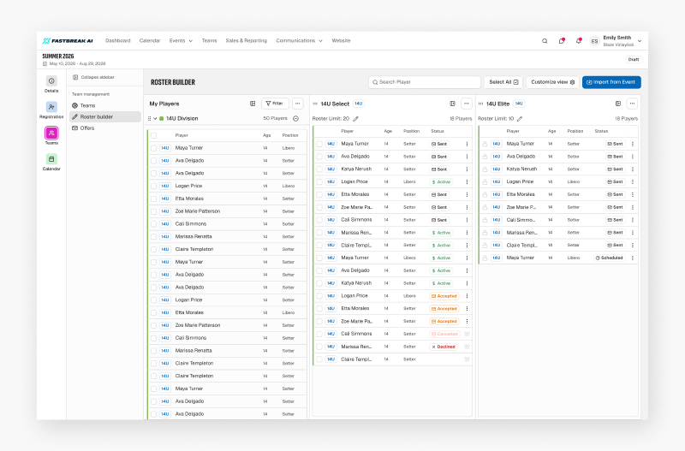Open the notifications bell icon

[578, 41]
